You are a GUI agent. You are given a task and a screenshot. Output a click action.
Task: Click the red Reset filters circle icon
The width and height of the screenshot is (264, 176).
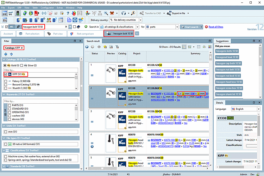(206, 27)
